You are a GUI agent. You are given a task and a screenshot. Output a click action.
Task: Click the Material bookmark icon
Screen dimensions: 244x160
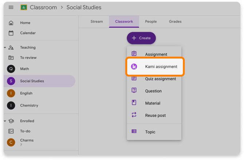[134, 103]
